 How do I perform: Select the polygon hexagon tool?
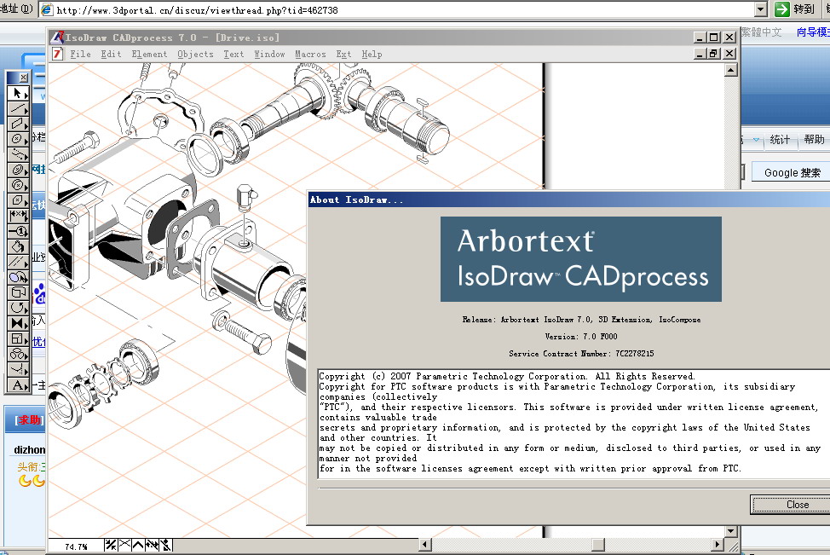coord(17,200)
